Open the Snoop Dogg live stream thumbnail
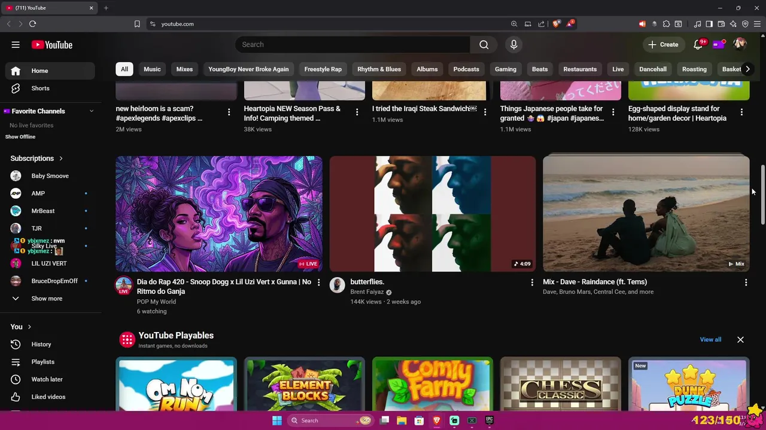The height and width of the screenshot is (430, 766). click(219, 214)
